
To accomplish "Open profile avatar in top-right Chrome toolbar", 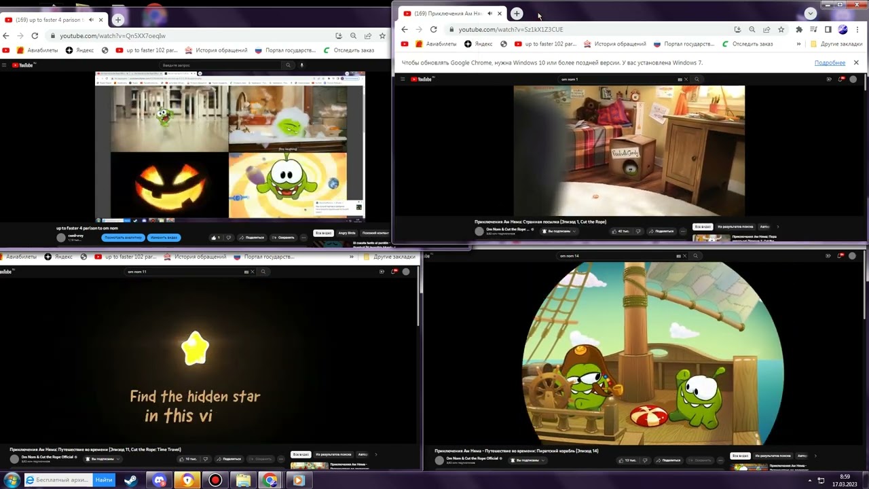I will coord(843,29).
